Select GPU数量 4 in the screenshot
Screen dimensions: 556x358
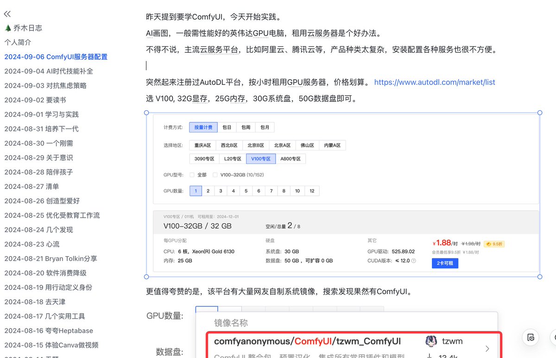click(x=233, y=191)
